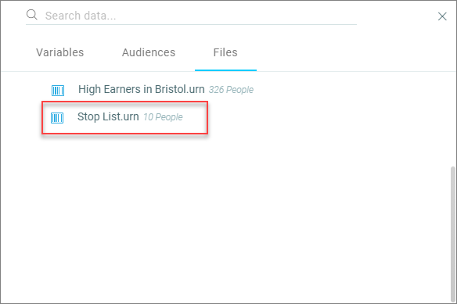
Task: Click the magnifying glass search icon
Action: pos(32,15)
